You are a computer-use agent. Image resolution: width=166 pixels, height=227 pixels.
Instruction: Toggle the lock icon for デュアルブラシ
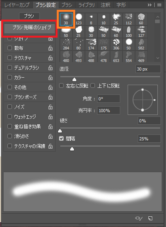51,67
